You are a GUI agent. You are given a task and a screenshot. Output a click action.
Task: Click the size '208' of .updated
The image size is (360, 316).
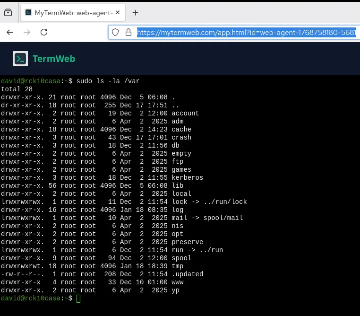click(x=110, y=274)
